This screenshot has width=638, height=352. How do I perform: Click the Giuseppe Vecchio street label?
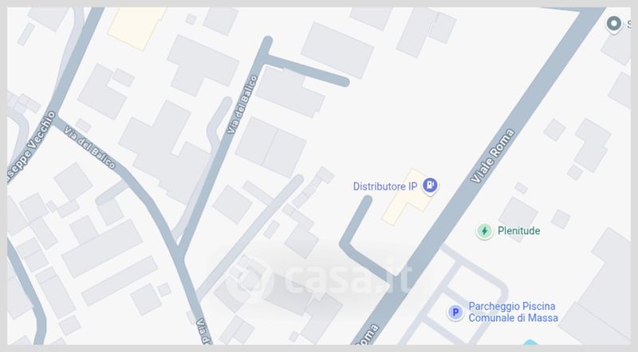click(31, 147)
